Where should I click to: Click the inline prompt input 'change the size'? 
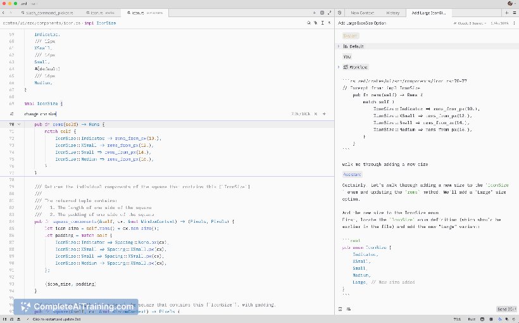coord(156,114)
